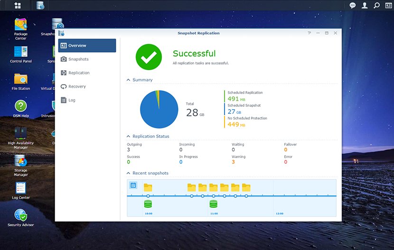Click the 449 MB No Scheduled Protection value
The image size is (394, 250).
click(236, 124)
